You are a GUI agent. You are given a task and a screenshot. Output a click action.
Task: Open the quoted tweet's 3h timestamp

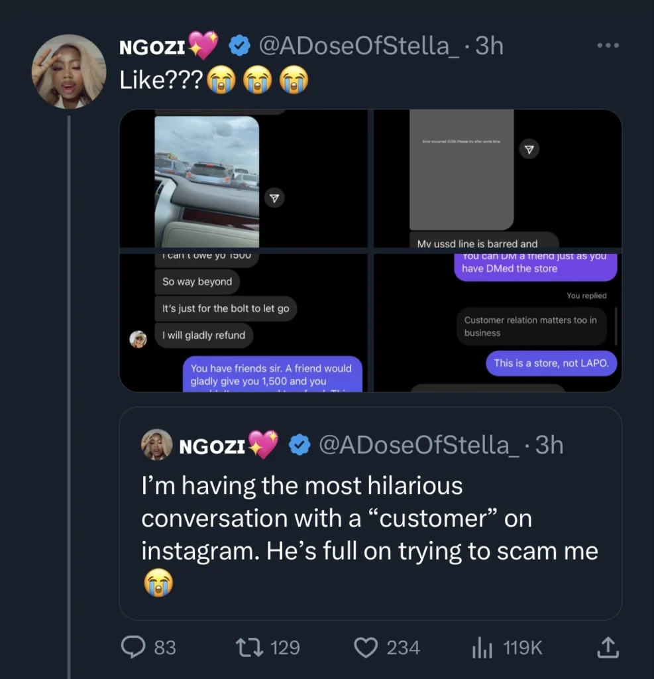pos(554,445)
